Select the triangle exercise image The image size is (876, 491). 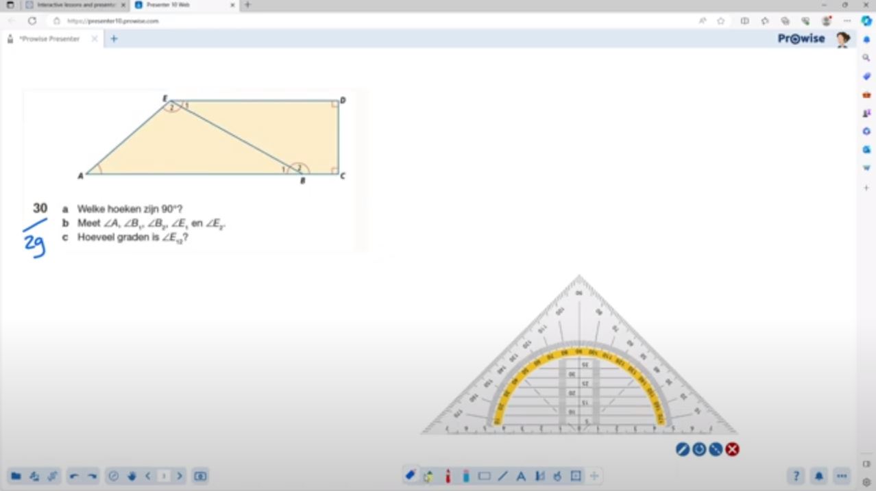click(x=195, y=171)
